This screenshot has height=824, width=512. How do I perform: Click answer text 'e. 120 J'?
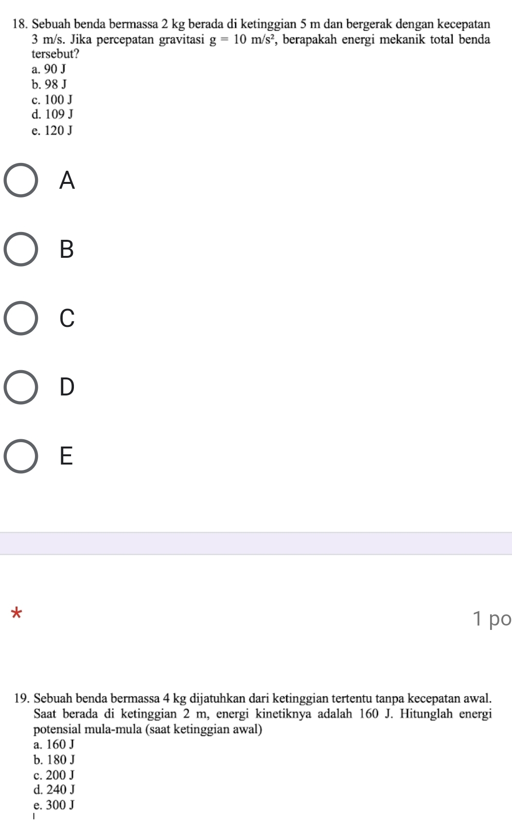pyautogui.click(x=52, y=130)
